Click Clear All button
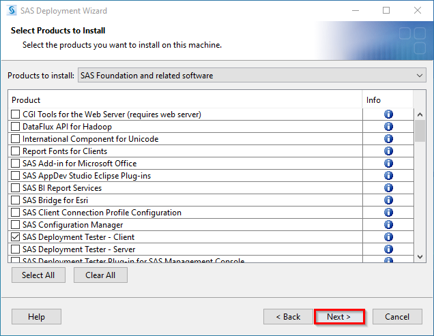Screen dimensions: 434x336 point(100,275)
